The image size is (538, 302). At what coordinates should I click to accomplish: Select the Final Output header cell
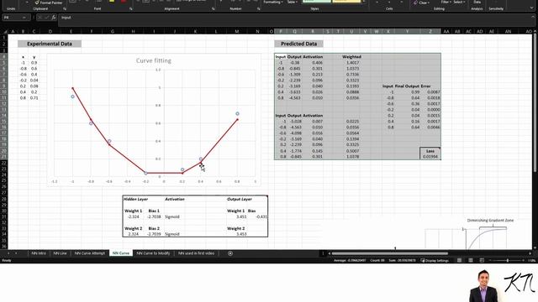pos(407,86)
